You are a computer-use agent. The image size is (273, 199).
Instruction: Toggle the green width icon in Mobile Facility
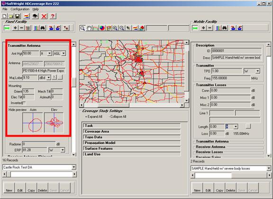coord(195,28)
